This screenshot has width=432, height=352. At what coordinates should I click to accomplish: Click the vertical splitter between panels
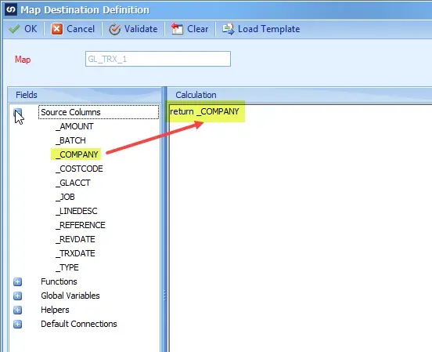point(164,220)
